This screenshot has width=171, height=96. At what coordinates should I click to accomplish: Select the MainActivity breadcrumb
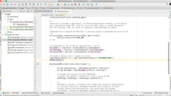coord(107,8)
